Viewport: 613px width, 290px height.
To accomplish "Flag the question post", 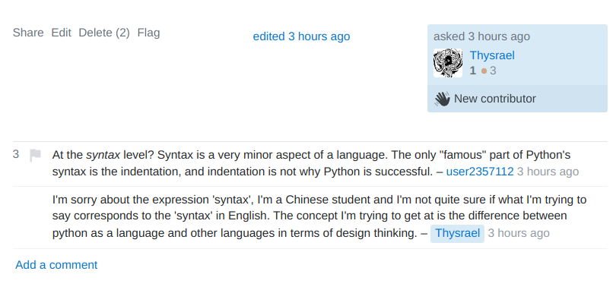I will click(x=148, y=33).
